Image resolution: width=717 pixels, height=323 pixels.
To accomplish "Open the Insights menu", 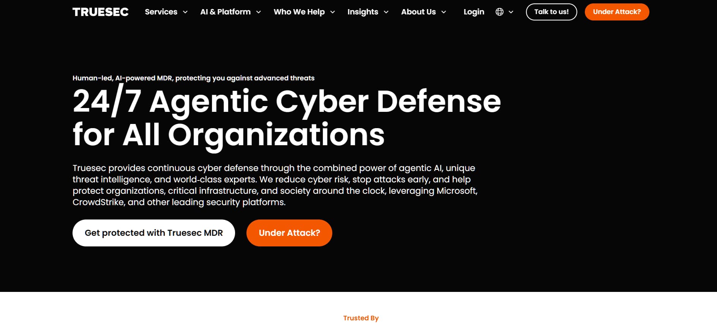I will 363,12.
